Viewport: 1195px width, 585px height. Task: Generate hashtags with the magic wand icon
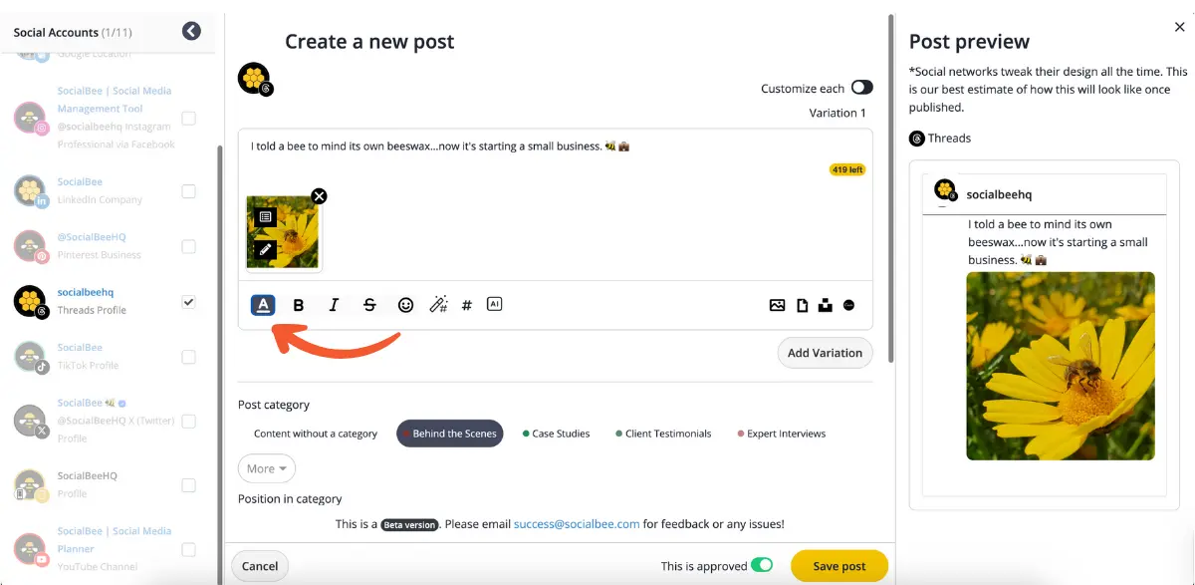click(438, 305)
